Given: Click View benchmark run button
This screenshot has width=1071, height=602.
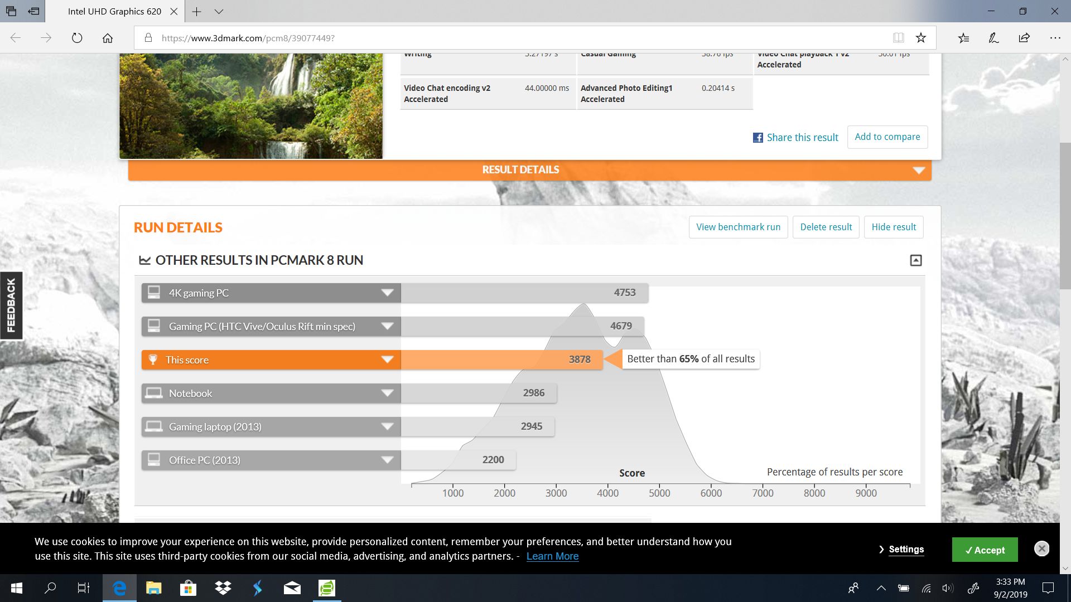Looking at the screenshot, I should [739, 227].
